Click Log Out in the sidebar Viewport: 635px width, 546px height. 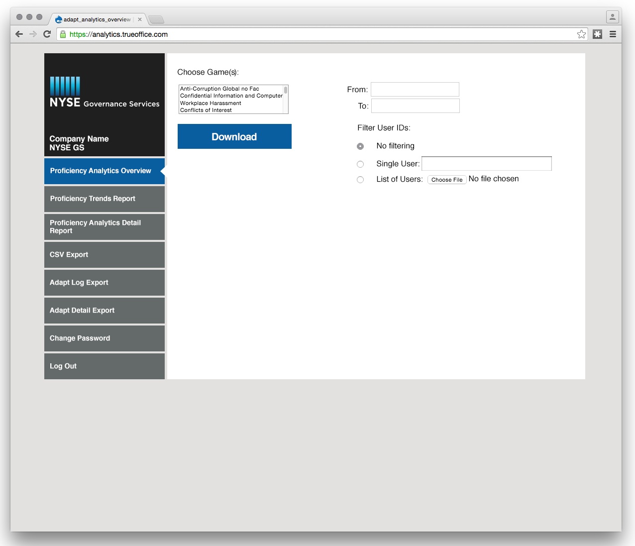click(105, 366)
